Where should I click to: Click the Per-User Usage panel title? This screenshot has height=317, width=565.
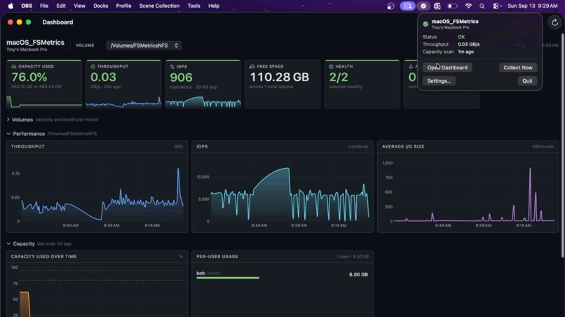point(217,257)
